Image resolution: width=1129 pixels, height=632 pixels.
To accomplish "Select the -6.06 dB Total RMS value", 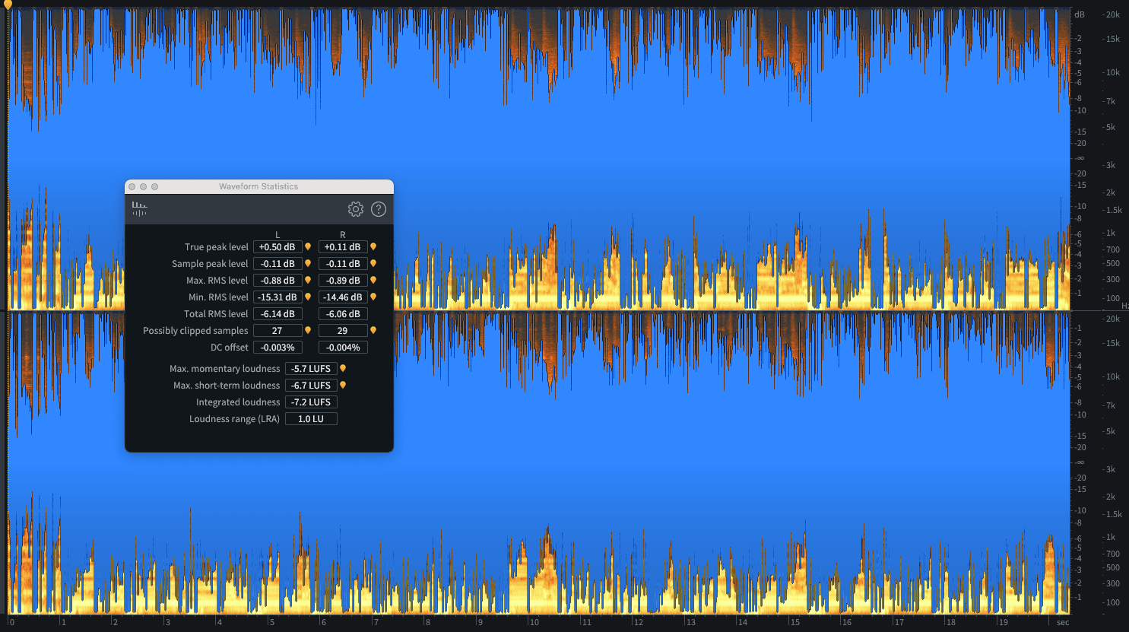I will pyautogui.click(x=343, y=314).
